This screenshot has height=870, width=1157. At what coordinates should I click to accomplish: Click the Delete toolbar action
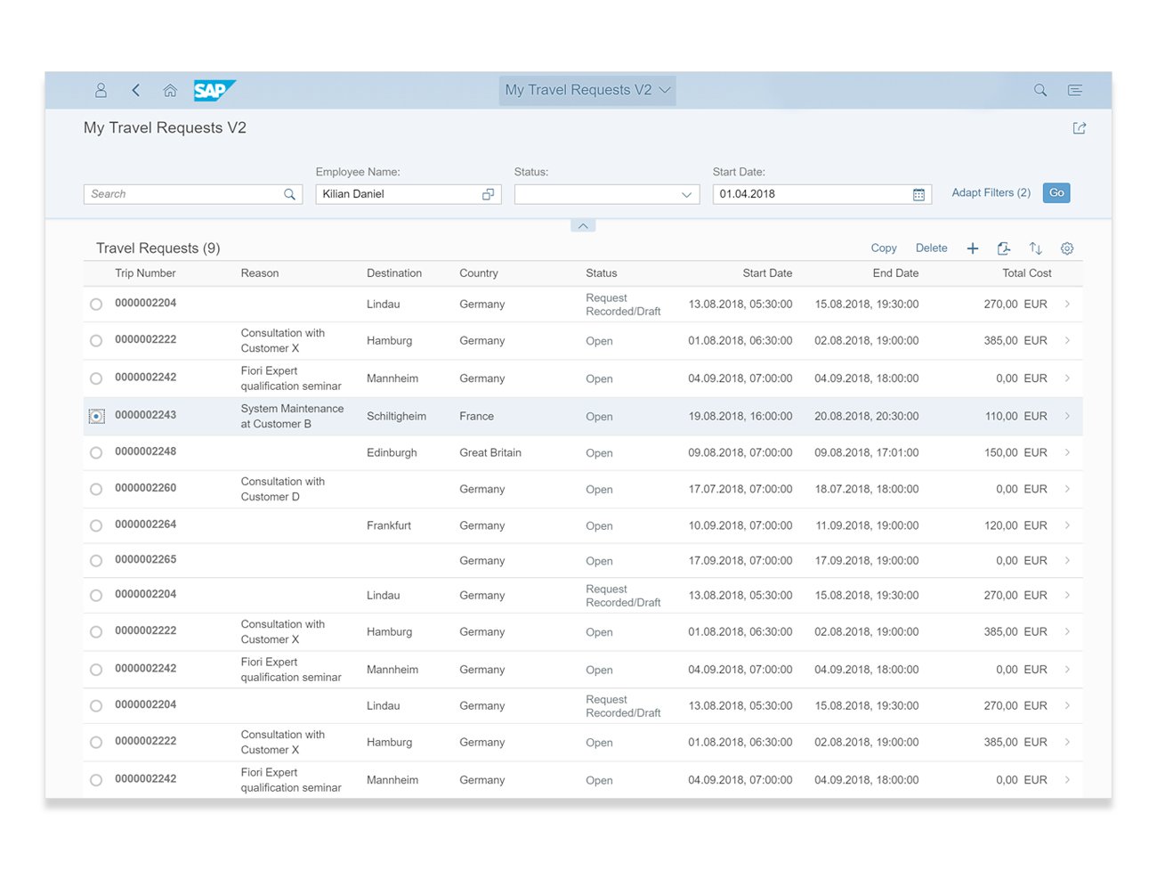pos(931,248)
